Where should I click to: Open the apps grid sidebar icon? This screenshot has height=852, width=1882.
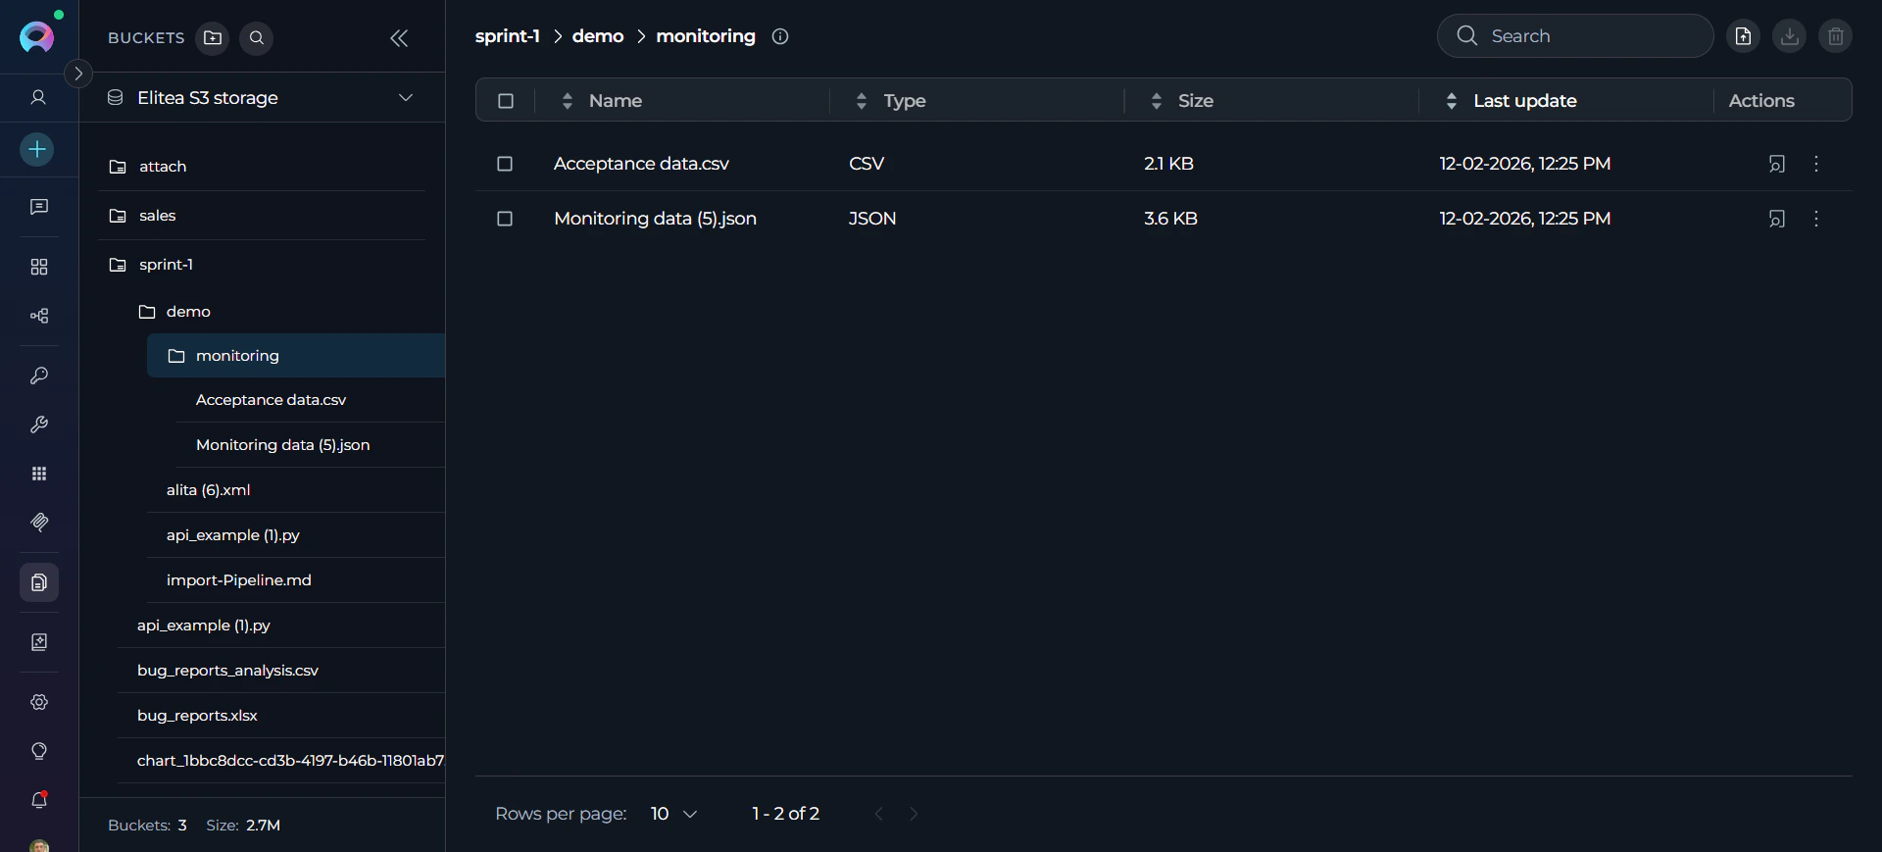(39, 474)
